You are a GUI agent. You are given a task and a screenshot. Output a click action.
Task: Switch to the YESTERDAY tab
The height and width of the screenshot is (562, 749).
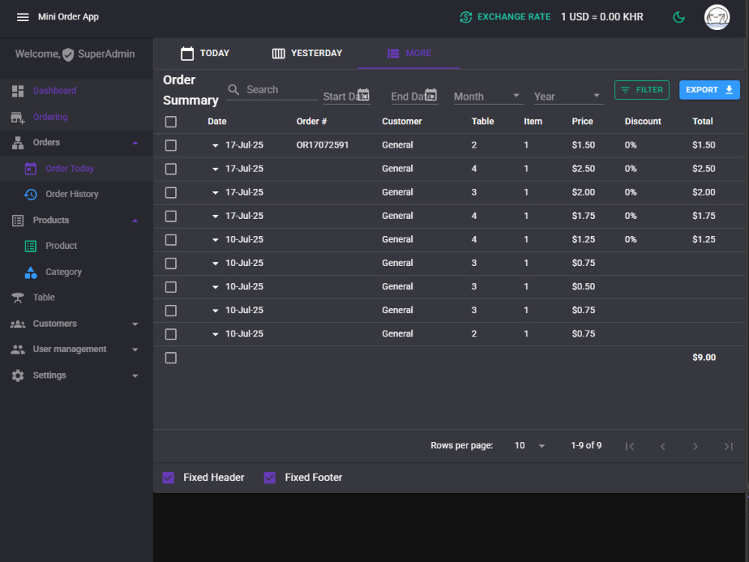[x=306, y=53]
